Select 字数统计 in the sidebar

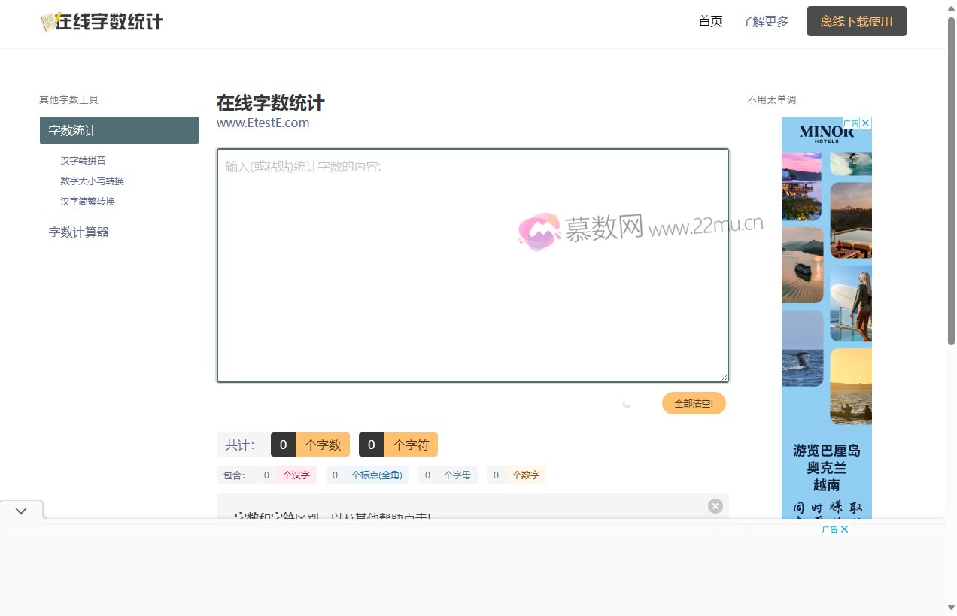pos(119,130)
